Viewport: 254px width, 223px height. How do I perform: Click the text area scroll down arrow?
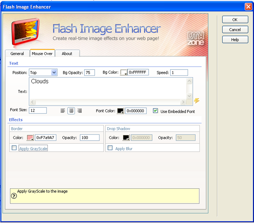(189, 96)
